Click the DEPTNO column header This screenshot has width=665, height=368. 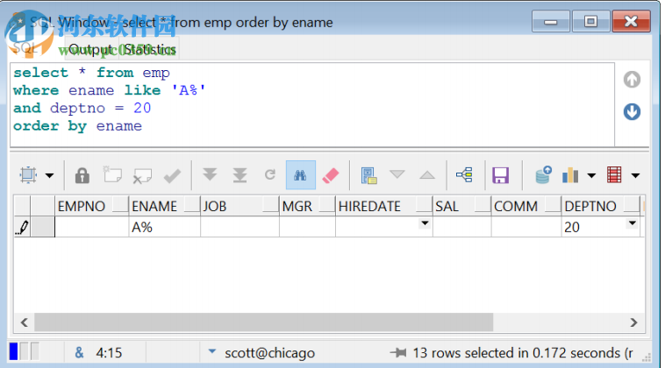pos(601,206)
